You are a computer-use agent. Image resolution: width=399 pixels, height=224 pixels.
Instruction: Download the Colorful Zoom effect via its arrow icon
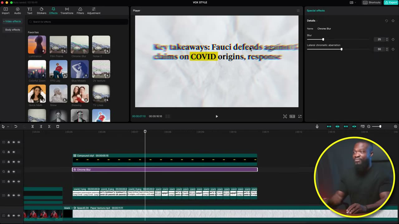click(43, 75)
